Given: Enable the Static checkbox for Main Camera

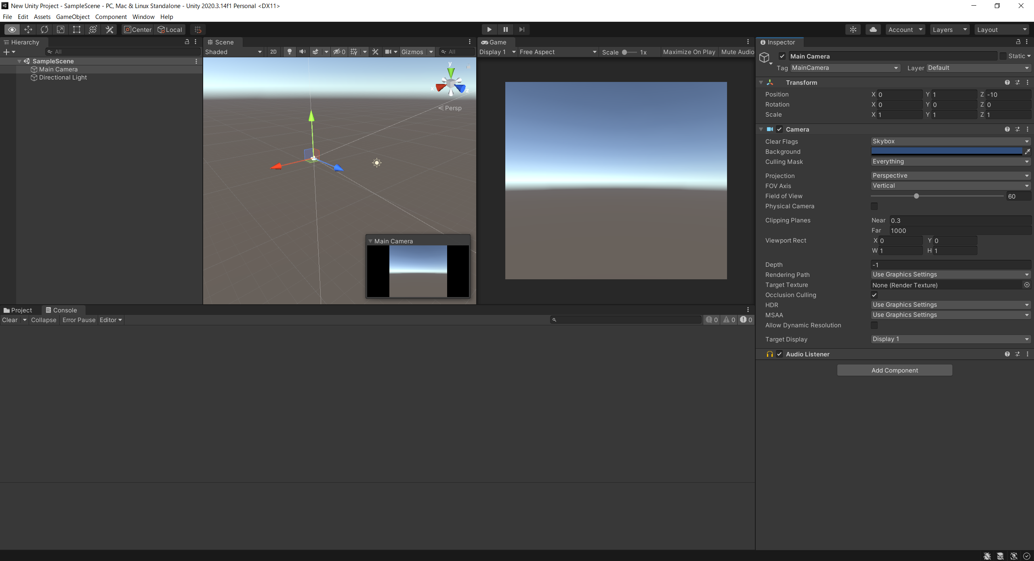Looking at the screenshot, I should point(1004,56).
